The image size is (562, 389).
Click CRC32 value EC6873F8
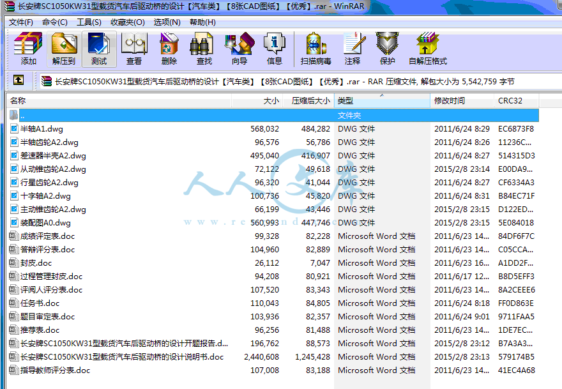point(516,129)
